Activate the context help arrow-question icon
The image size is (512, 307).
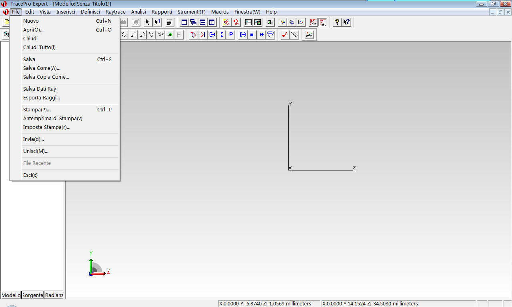pos(346,22)
